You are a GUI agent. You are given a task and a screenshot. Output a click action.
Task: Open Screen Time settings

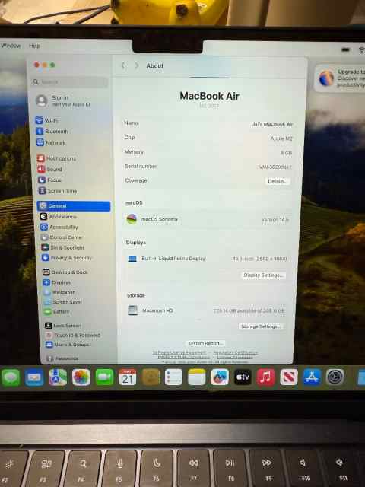(x=58, y=191)
